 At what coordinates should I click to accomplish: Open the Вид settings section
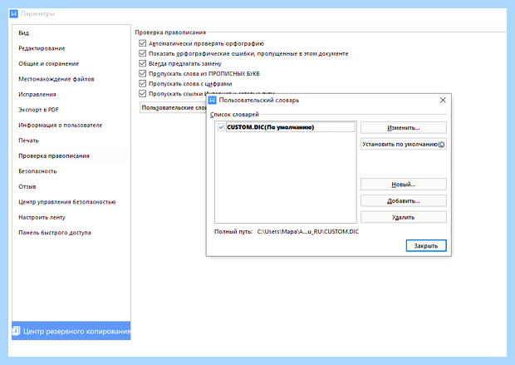pos(23,33)
